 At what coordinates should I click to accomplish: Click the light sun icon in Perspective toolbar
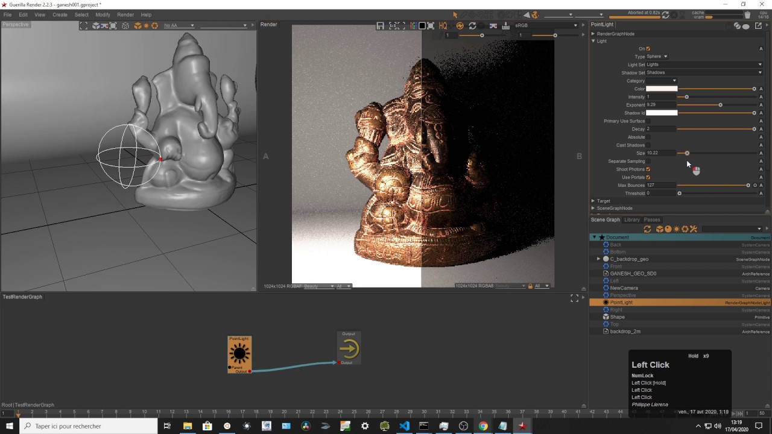(146, 25)
